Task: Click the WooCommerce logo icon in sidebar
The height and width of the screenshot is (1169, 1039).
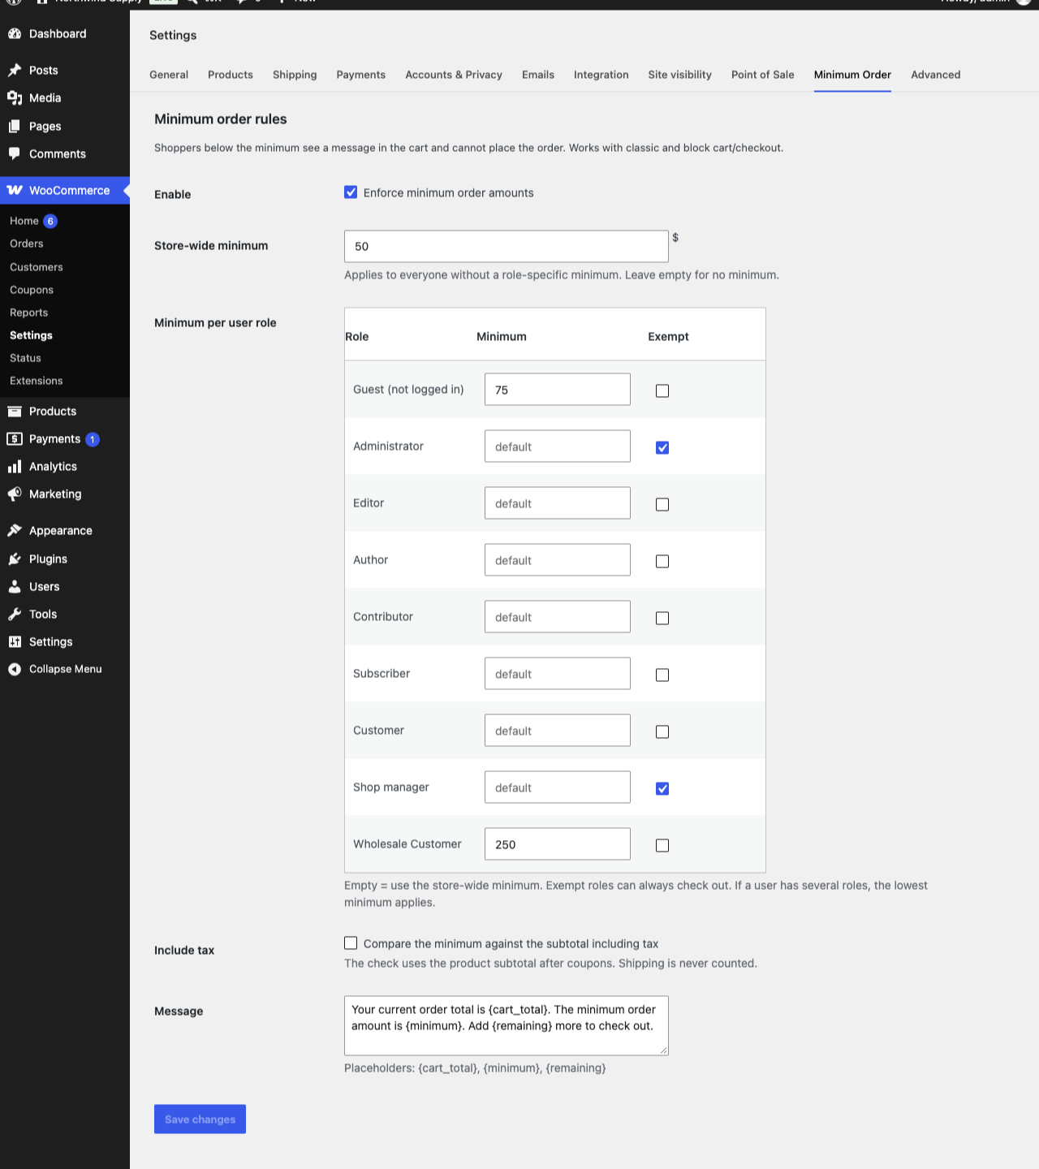Action: tap(15, 191)
